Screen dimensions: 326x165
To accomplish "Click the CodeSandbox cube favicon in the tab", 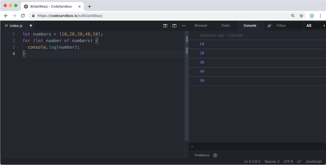I will [x=26, y=7].
